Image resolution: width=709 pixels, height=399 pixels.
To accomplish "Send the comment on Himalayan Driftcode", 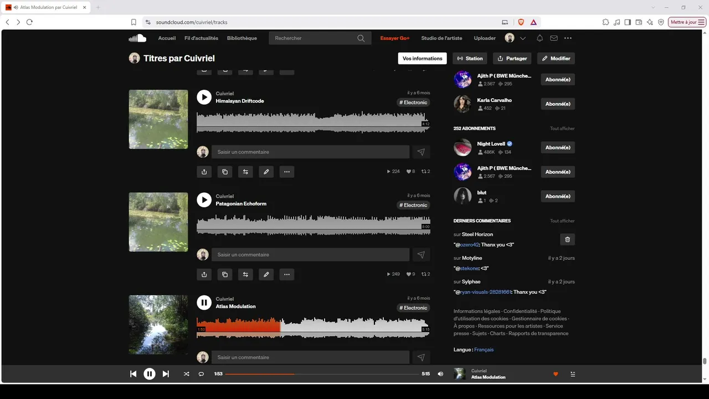I will [421, 152].
